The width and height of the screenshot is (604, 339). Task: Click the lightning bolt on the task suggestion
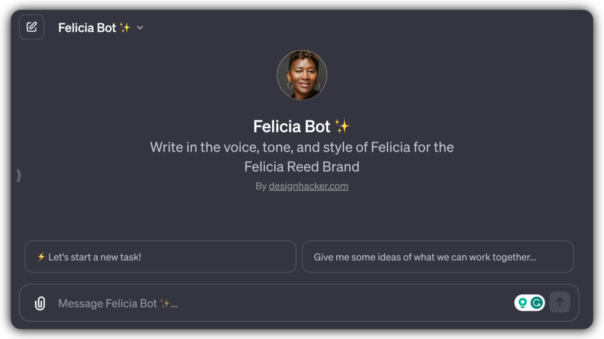(41, 257)
